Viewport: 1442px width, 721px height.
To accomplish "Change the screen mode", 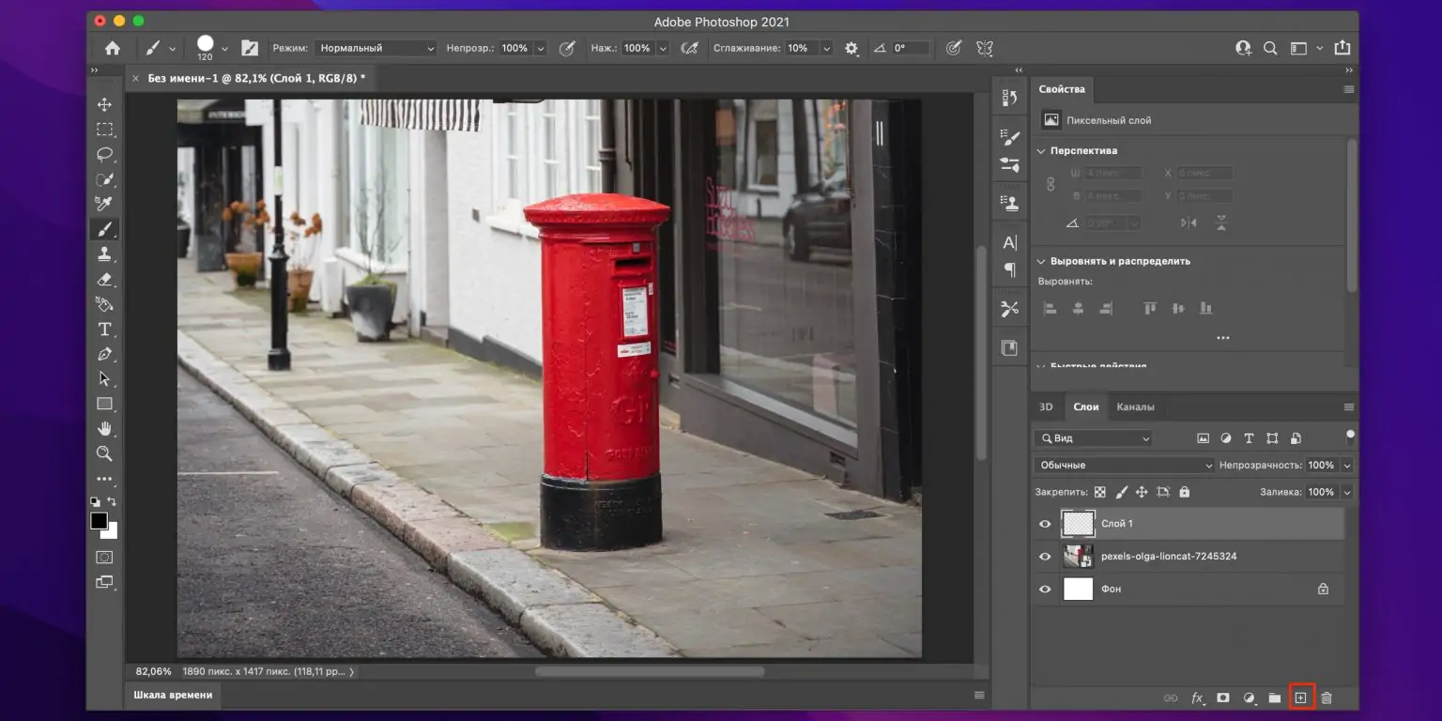I will pyautogui.click(x=104, y=582).
